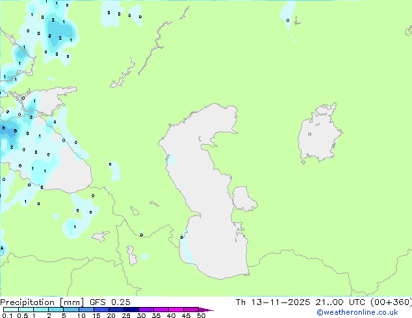
Task: Pick the 1–2 mm legend color swatch
Action: 41,310
